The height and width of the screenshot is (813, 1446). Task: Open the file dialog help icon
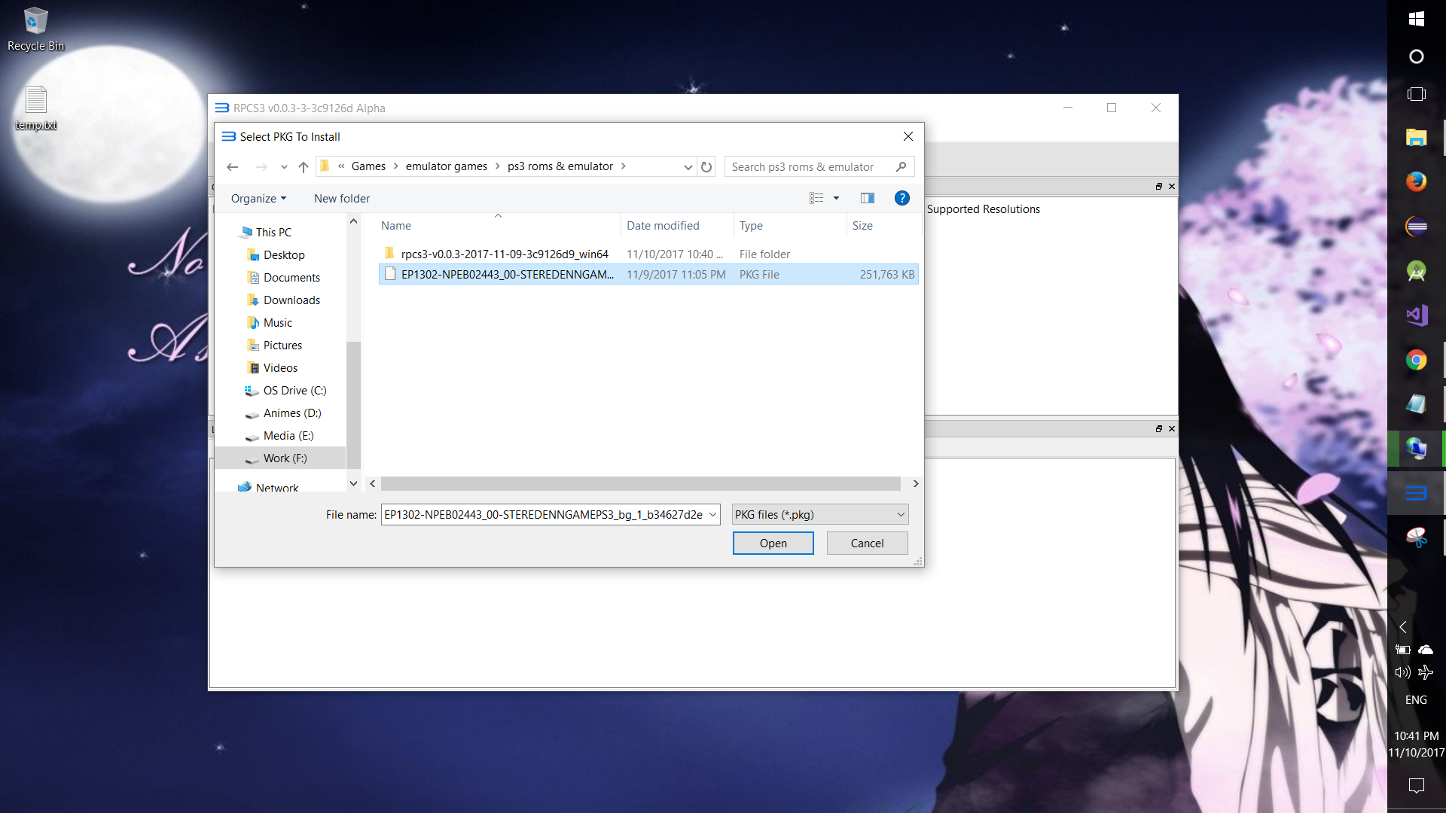901,198
